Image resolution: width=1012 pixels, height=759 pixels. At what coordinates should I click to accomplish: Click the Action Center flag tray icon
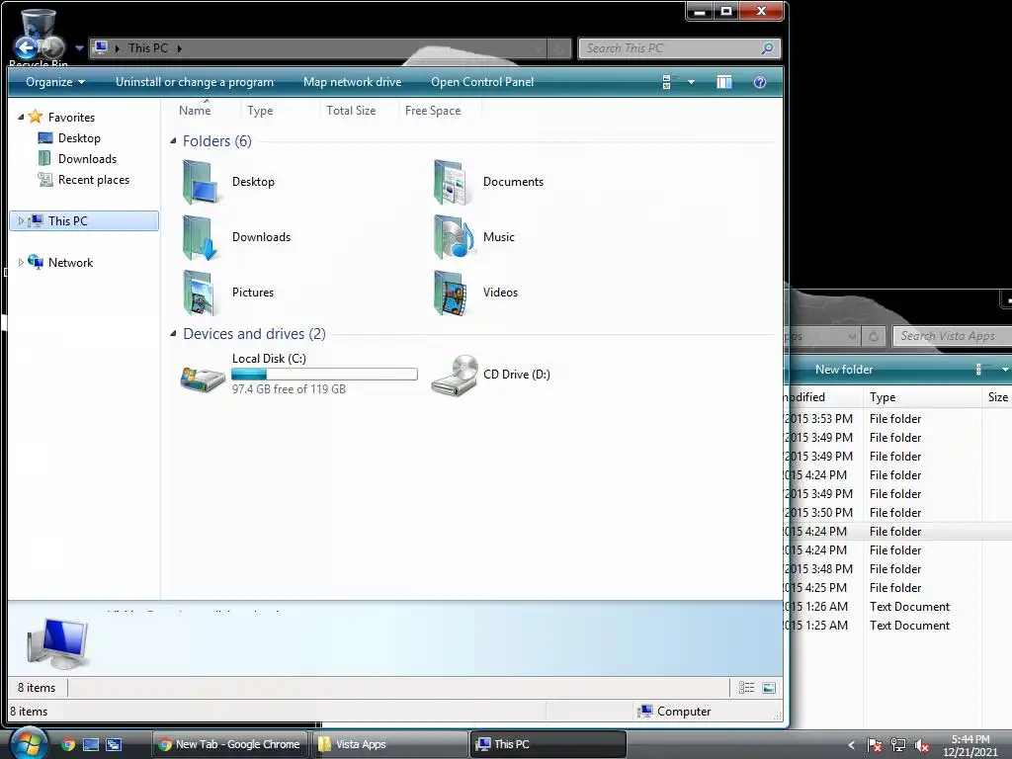click(875, 745)
